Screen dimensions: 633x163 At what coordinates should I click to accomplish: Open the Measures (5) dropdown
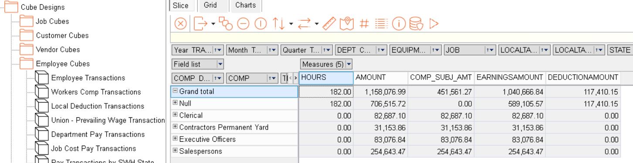pos(349,64)
